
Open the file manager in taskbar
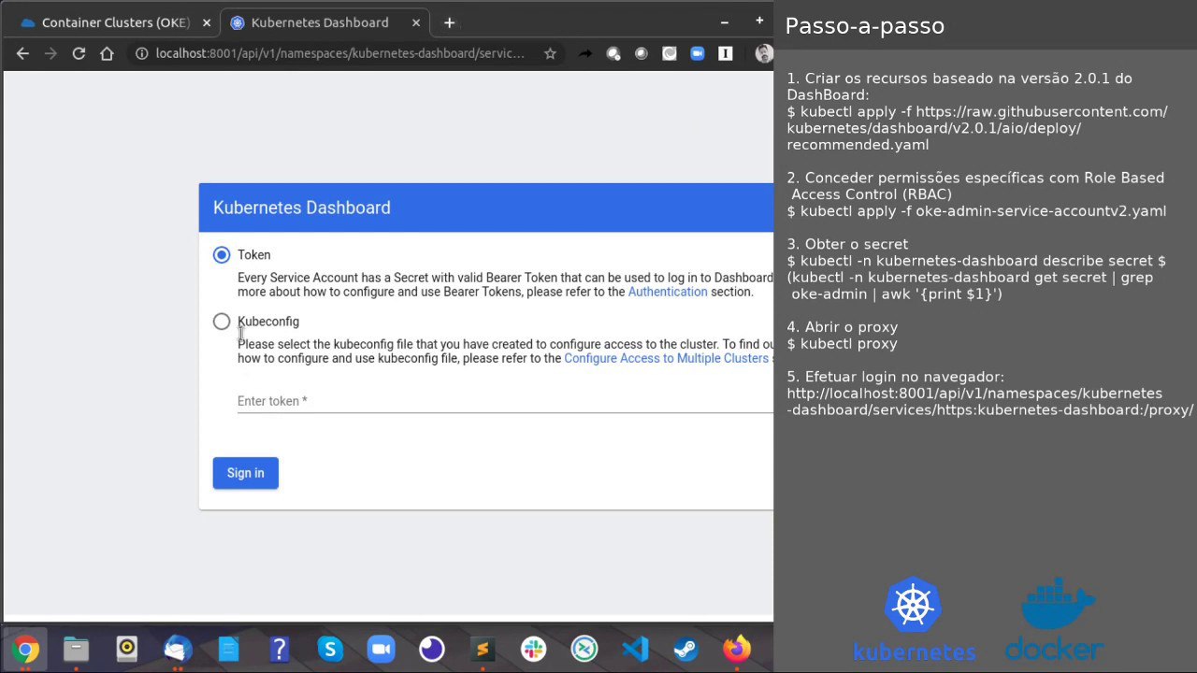[76, 649]
